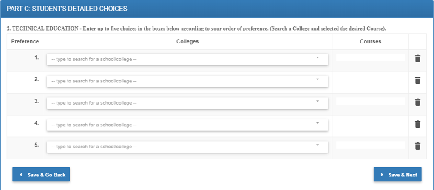Click the caret arrow on preference 3 dropdown
434x190 pixels.
(318, 101)
